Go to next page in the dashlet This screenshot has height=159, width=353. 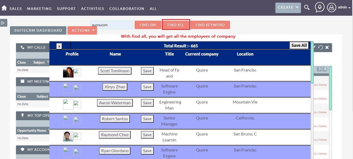pyautogui.click(x=319, y=69)
